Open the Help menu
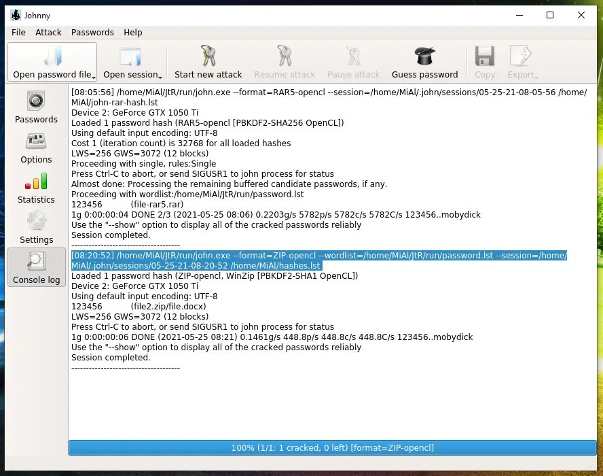 (133, 32)
